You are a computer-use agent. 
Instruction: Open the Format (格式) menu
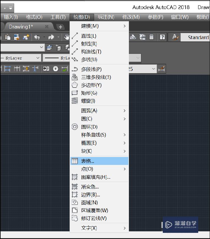(34, 17)
